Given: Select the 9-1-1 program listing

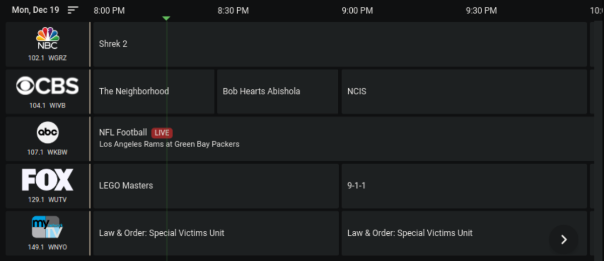Looking at the screenshot, I should pyautogui.click(x=464, y=185).
